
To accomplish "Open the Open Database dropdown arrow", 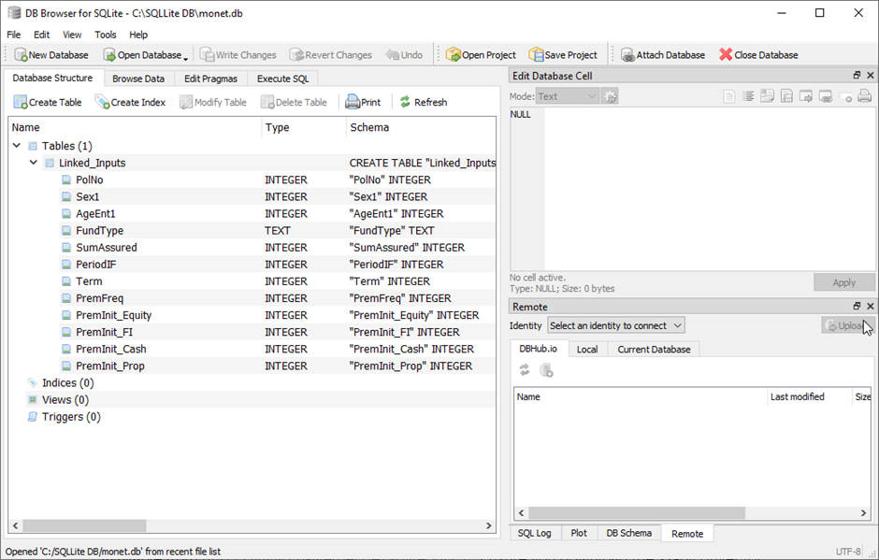I will click(185, 57).
